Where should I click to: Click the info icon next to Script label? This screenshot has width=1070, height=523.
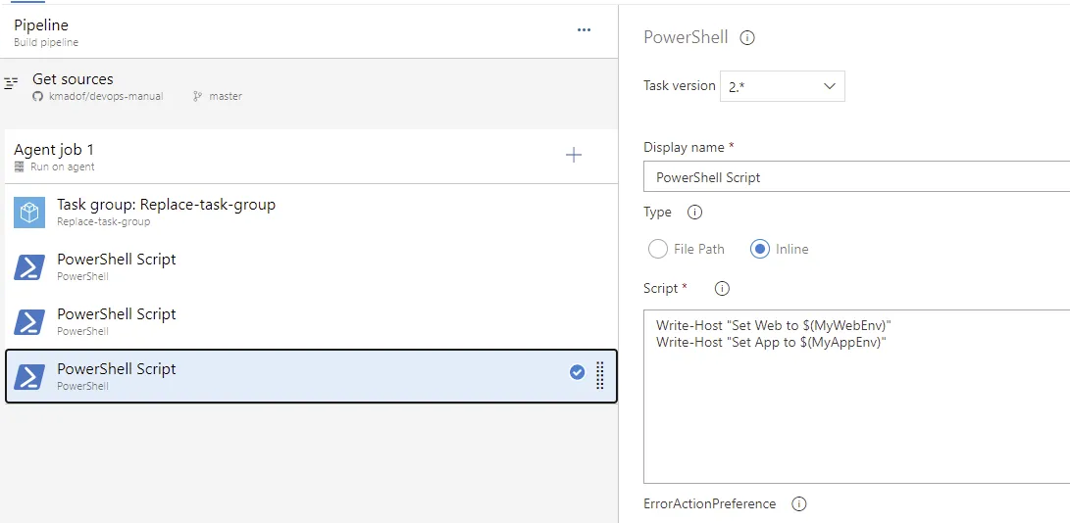pos(722,289)
